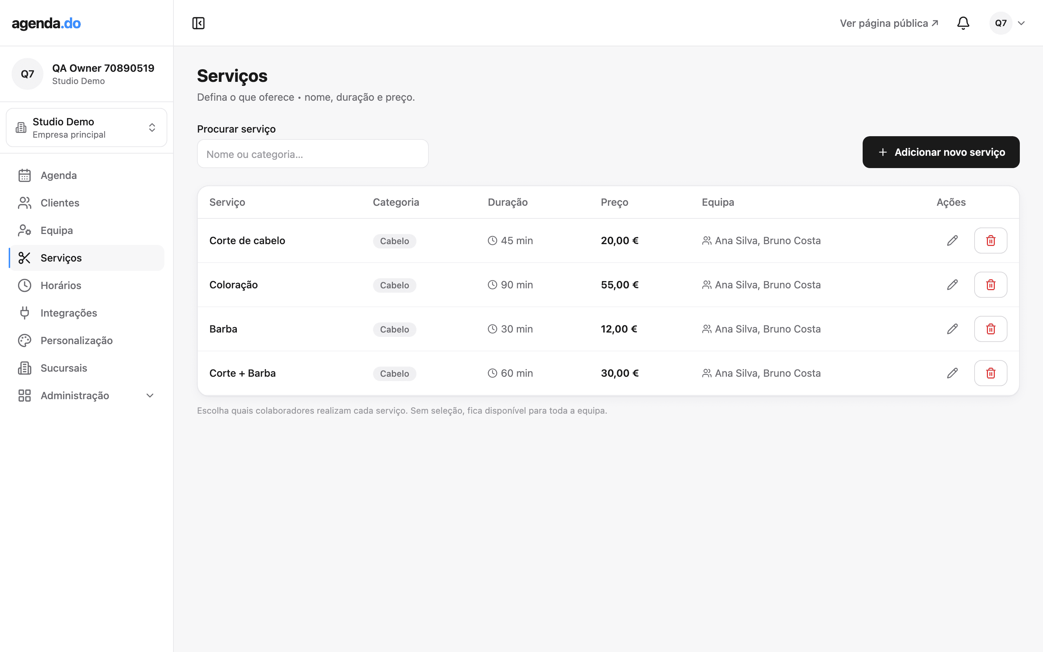Collapse the sidebar with the panel icon
The image size is (1043, 652).
point(198,23)
